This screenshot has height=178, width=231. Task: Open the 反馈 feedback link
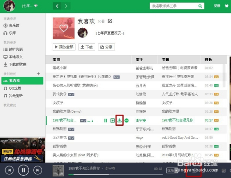(x=217, y=6)
